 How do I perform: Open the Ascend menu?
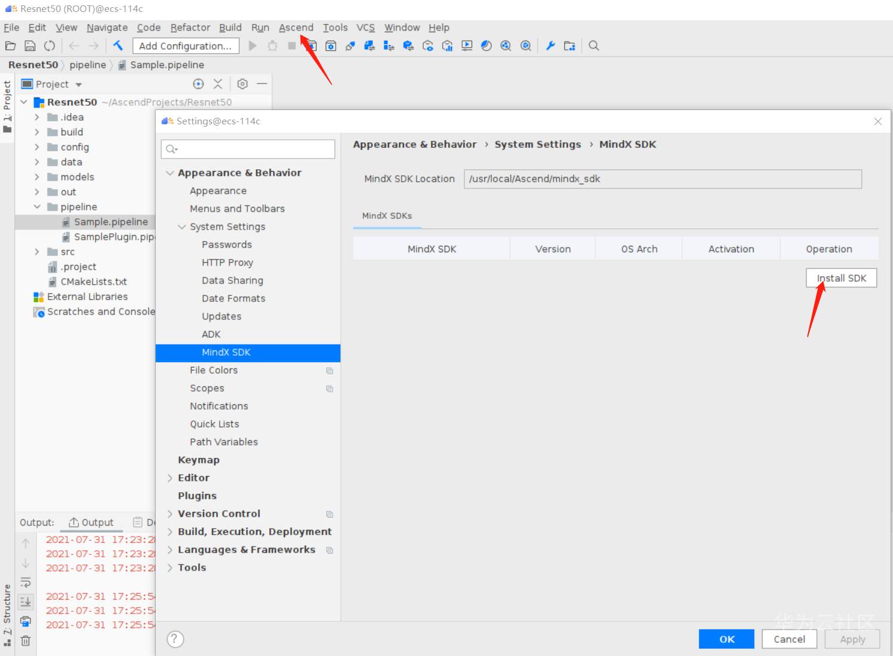pyautogui.click(x=296, y=28)
